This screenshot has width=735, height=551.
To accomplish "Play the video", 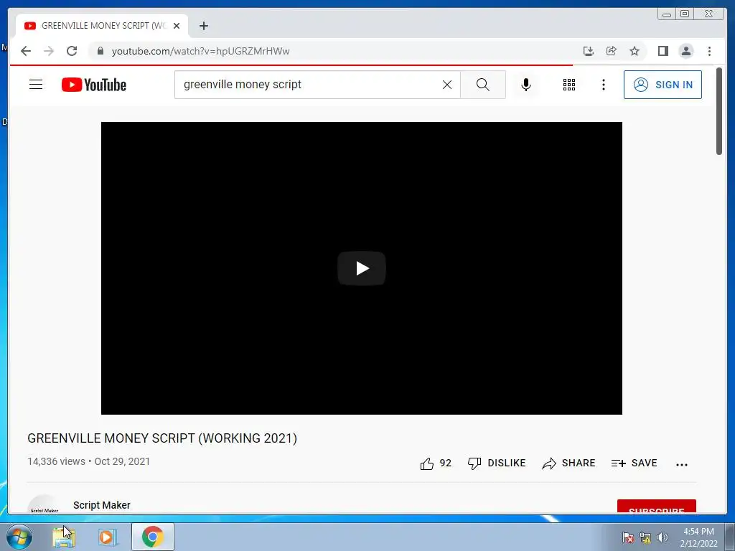I will (362, 268).
